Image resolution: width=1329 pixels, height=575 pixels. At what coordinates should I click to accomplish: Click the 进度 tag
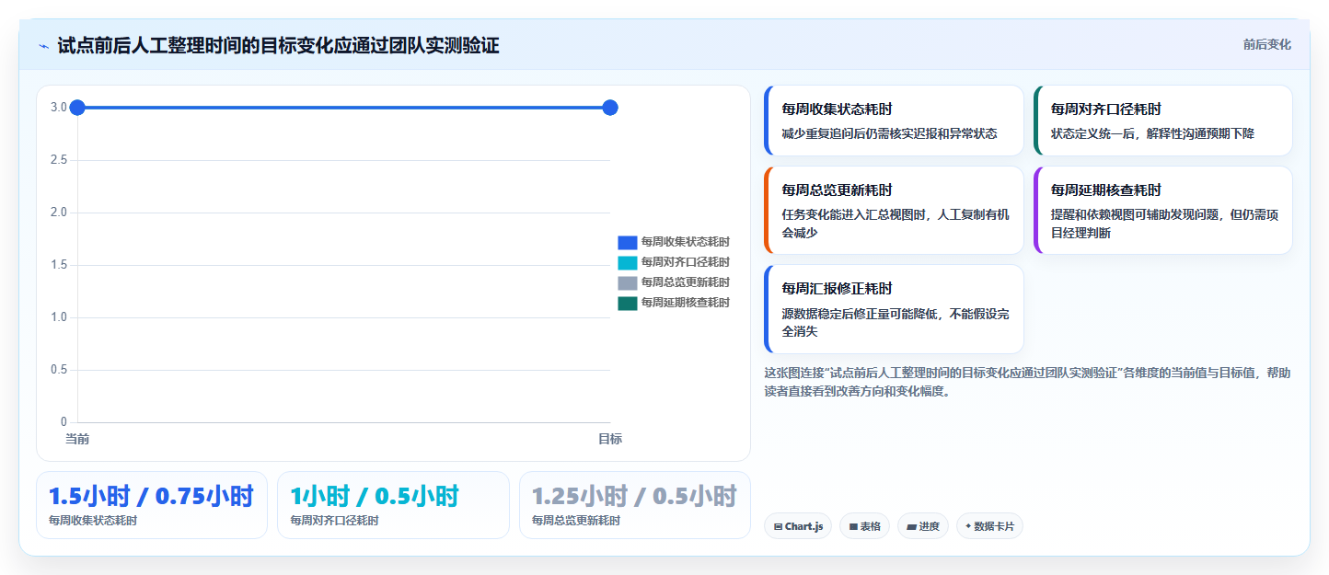[923, 526]
